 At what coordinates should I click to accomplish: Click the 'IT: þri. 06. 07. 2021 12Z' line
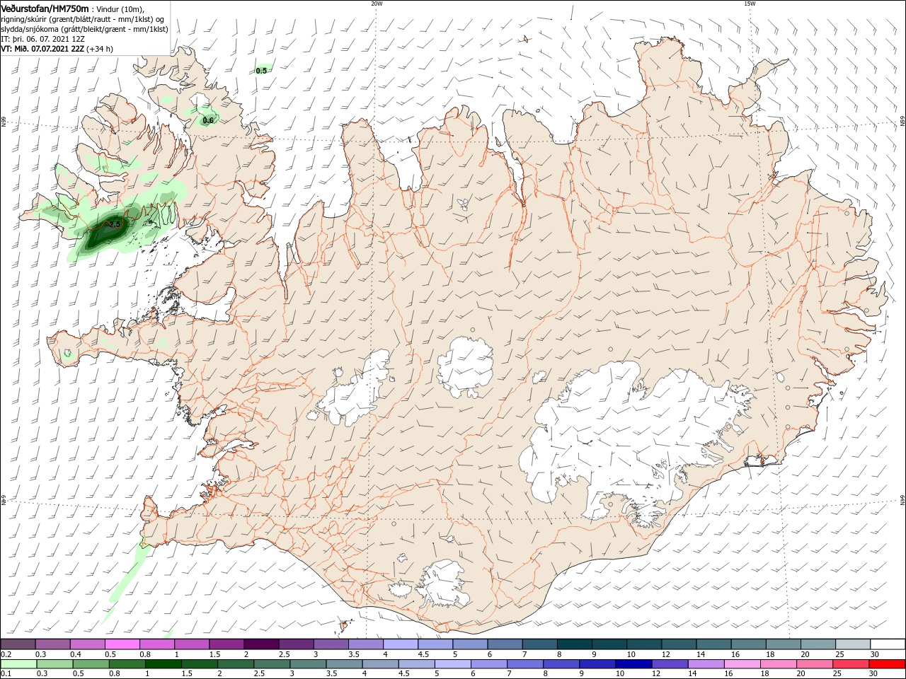(43, 39)
